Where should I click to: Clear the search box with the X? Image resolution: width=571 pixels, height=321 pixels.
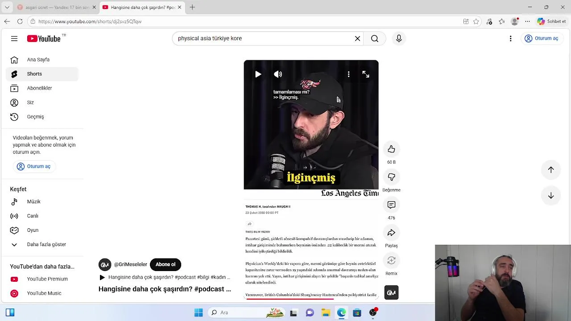(x=357, y=38)
